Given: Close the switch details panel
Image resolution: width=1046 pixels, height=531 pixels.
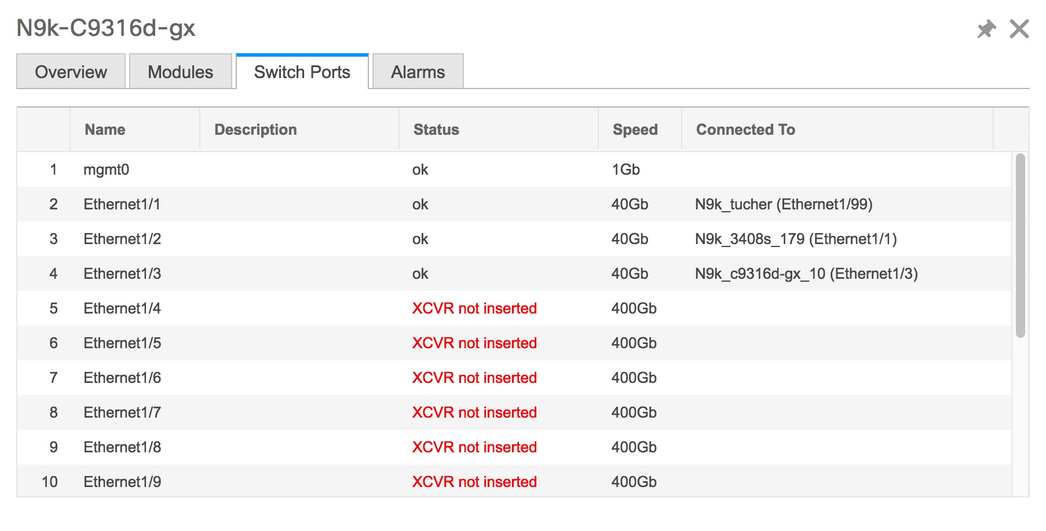Looking at the screenshot, I should 1019,29.
